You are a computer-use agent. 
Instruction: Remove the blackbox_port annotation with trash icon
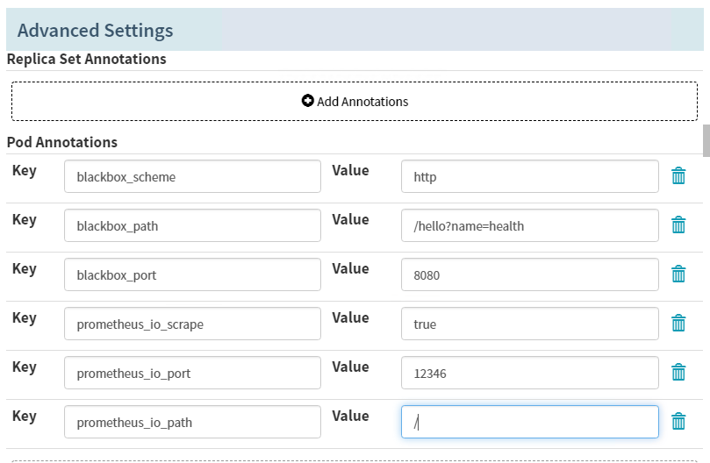coord(678,274)
